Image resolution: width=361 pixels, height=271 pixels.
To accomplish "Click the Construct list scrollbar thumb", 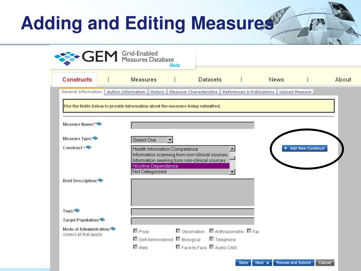I will click(x=232, y=158).
